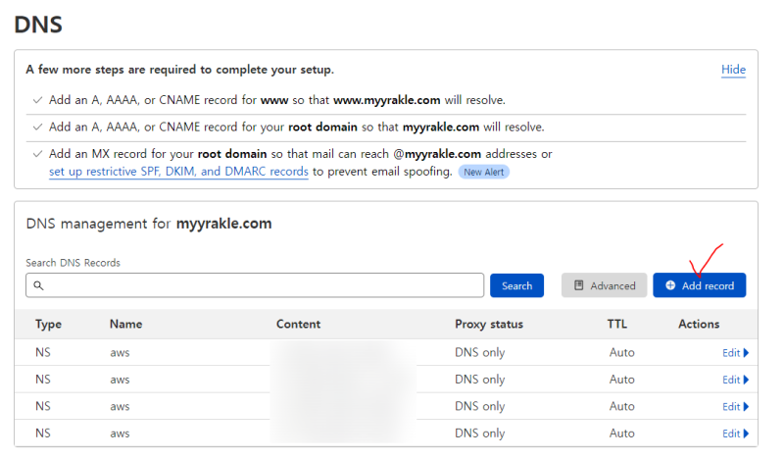Viewport: 784px width, 459px height.
Task: Click the checkmark beside the www record step
Action: (37, 100)
